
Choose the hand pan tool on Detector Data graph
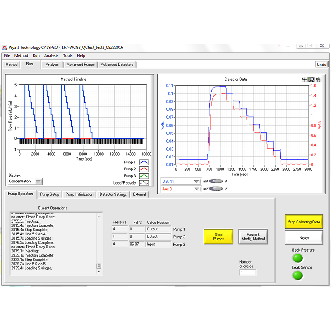(318, 79)
